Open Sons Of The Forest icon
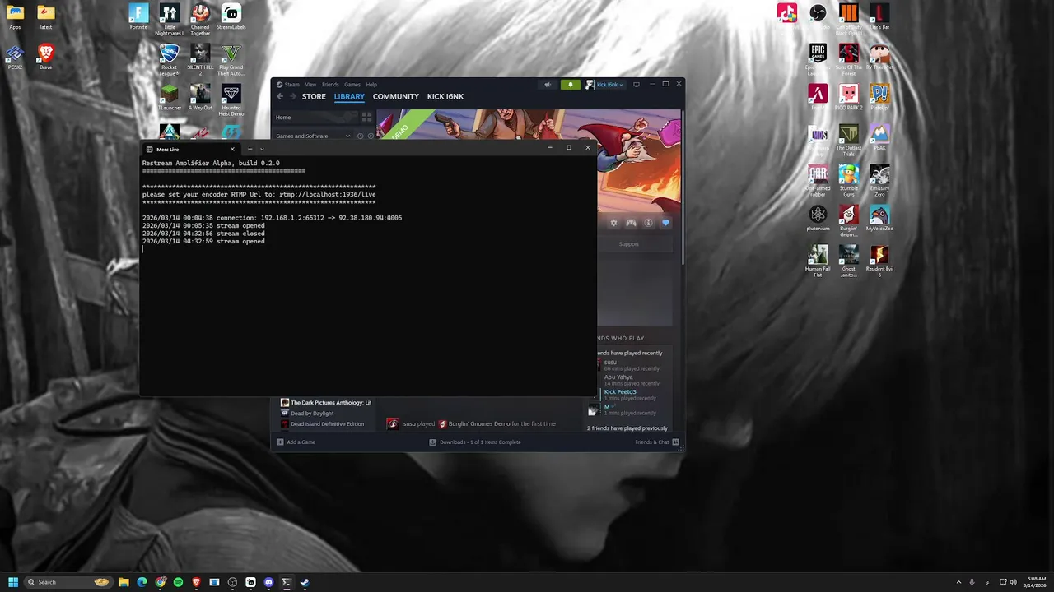 (x=848, y=59)
